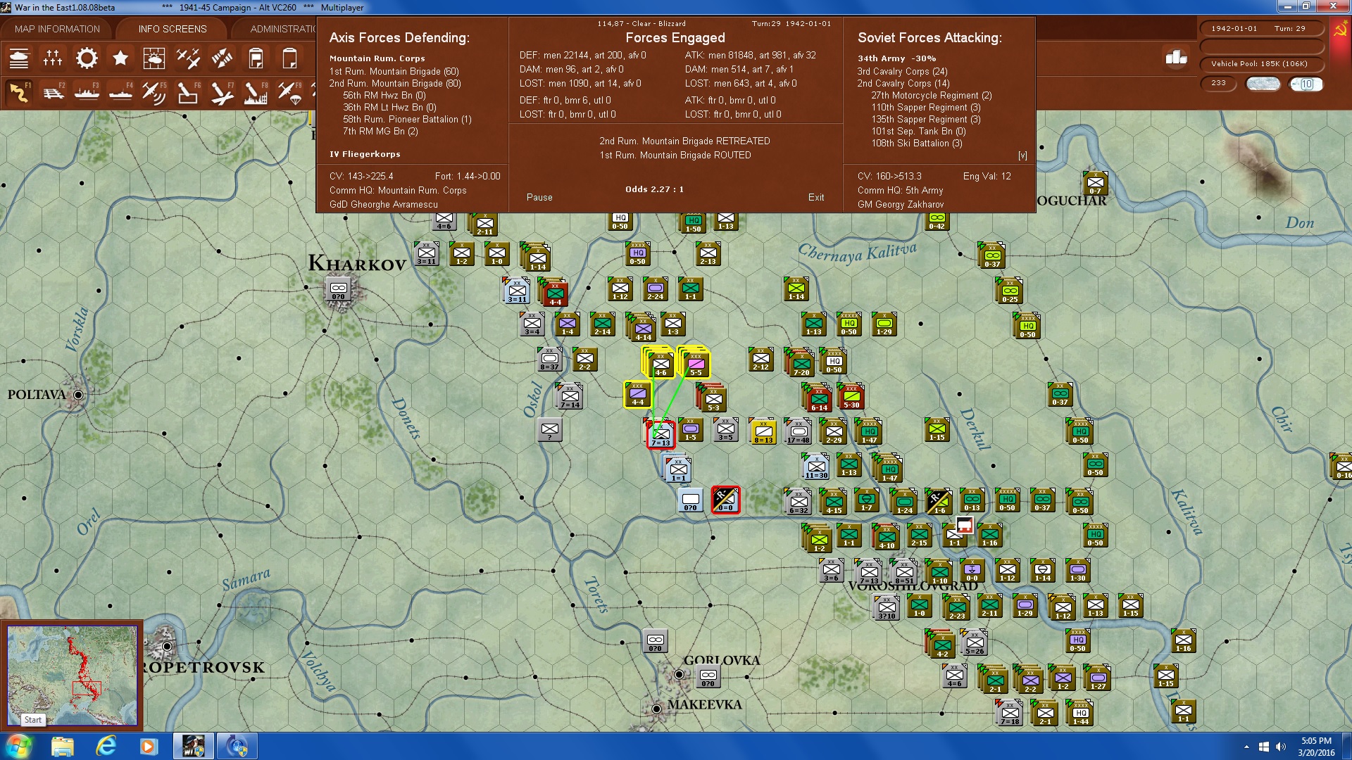The width and height of the screenshot is (1352, 760).
Task: Expand the 2nd Cavalry Corps entry
Action: tap(903, 83)
